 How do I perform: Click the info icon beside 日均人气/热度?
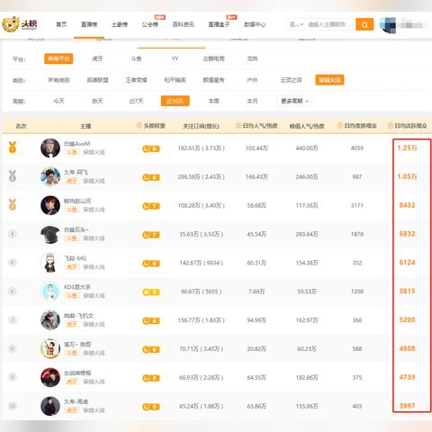pyautogui.click(x=238, y=125)
